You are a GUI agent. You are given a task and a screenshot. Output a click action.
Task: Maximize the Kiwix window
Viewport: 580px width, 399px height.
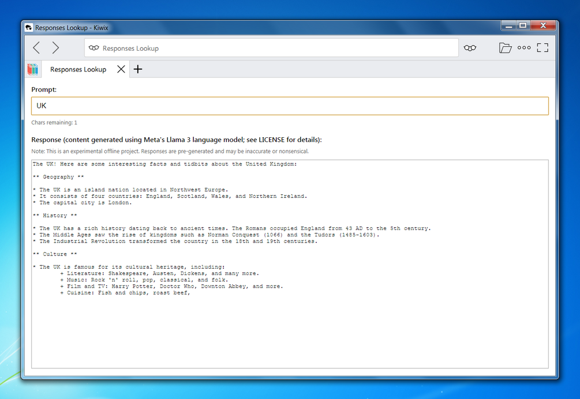pyautogui.click(x=523, y=25)
